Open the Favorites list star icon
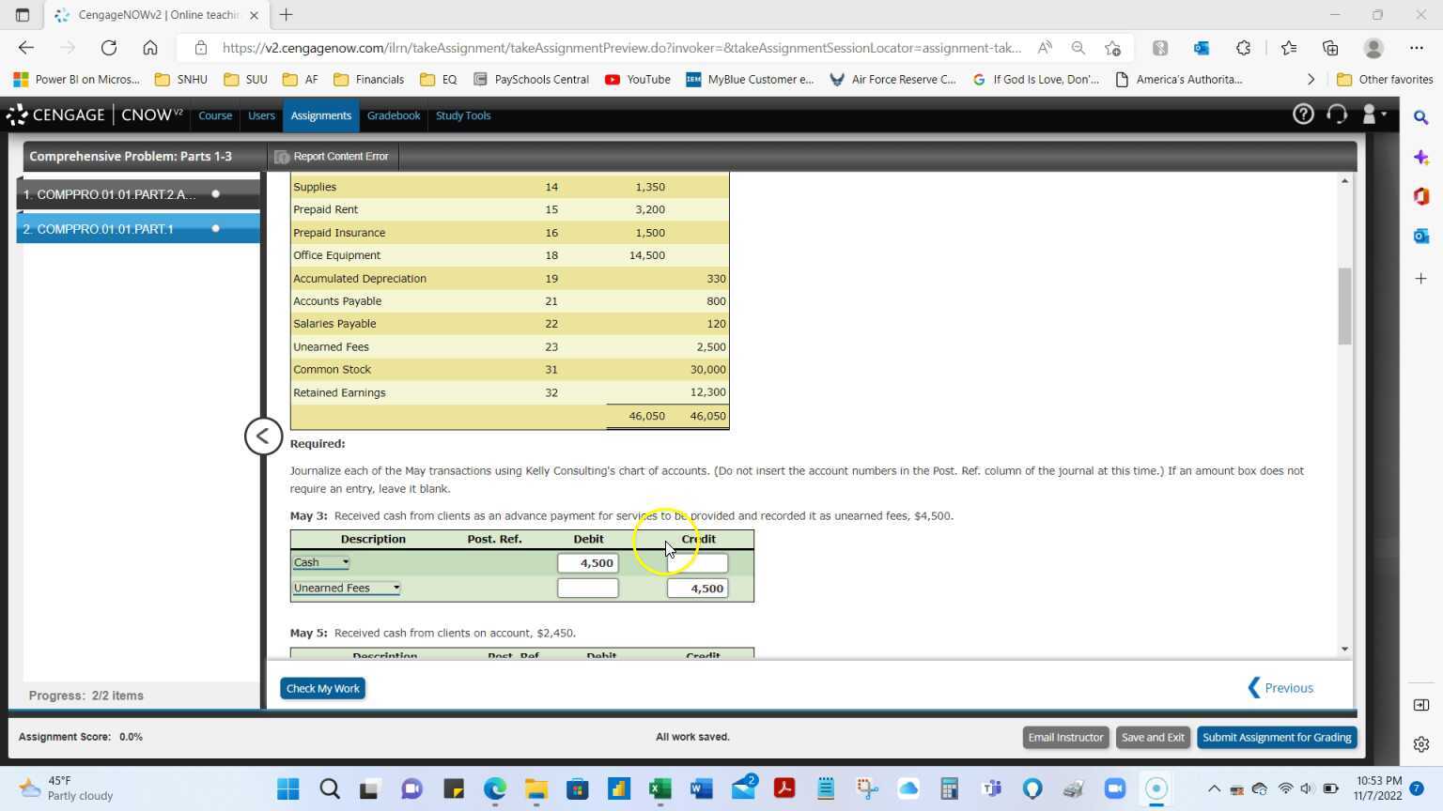The image size is (1443, 811). (1289, 48)
